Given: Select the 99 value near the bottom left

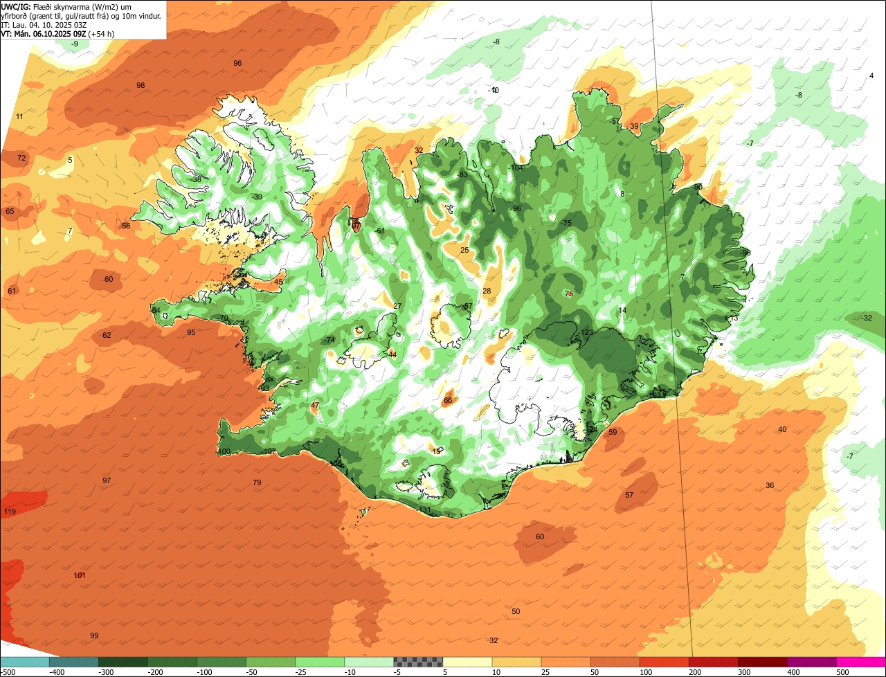Looking at the screenshot, I should pyautogui.click(x=94, y=635).
